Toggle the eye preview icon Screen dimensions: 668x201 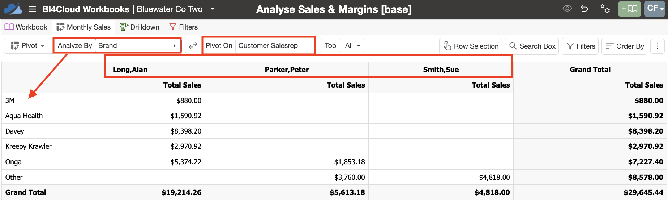click(567, 8)
